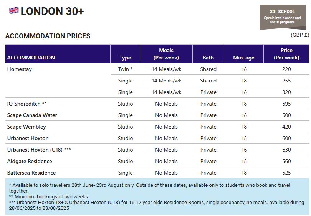Click Battersea Residence entry
This screenshot has width=311, height=216.
pos(31,173)
